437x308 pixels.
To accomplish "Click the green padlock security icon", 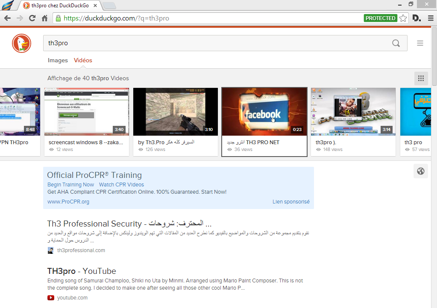I will (58, 18).
